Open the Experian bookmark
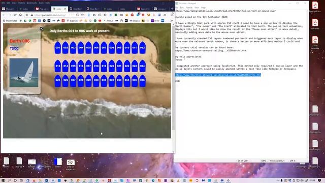This screenshot has height=183, width=325. (72, 21)
